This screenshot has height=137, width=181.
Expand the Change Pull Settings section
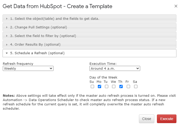coord(89,27)
